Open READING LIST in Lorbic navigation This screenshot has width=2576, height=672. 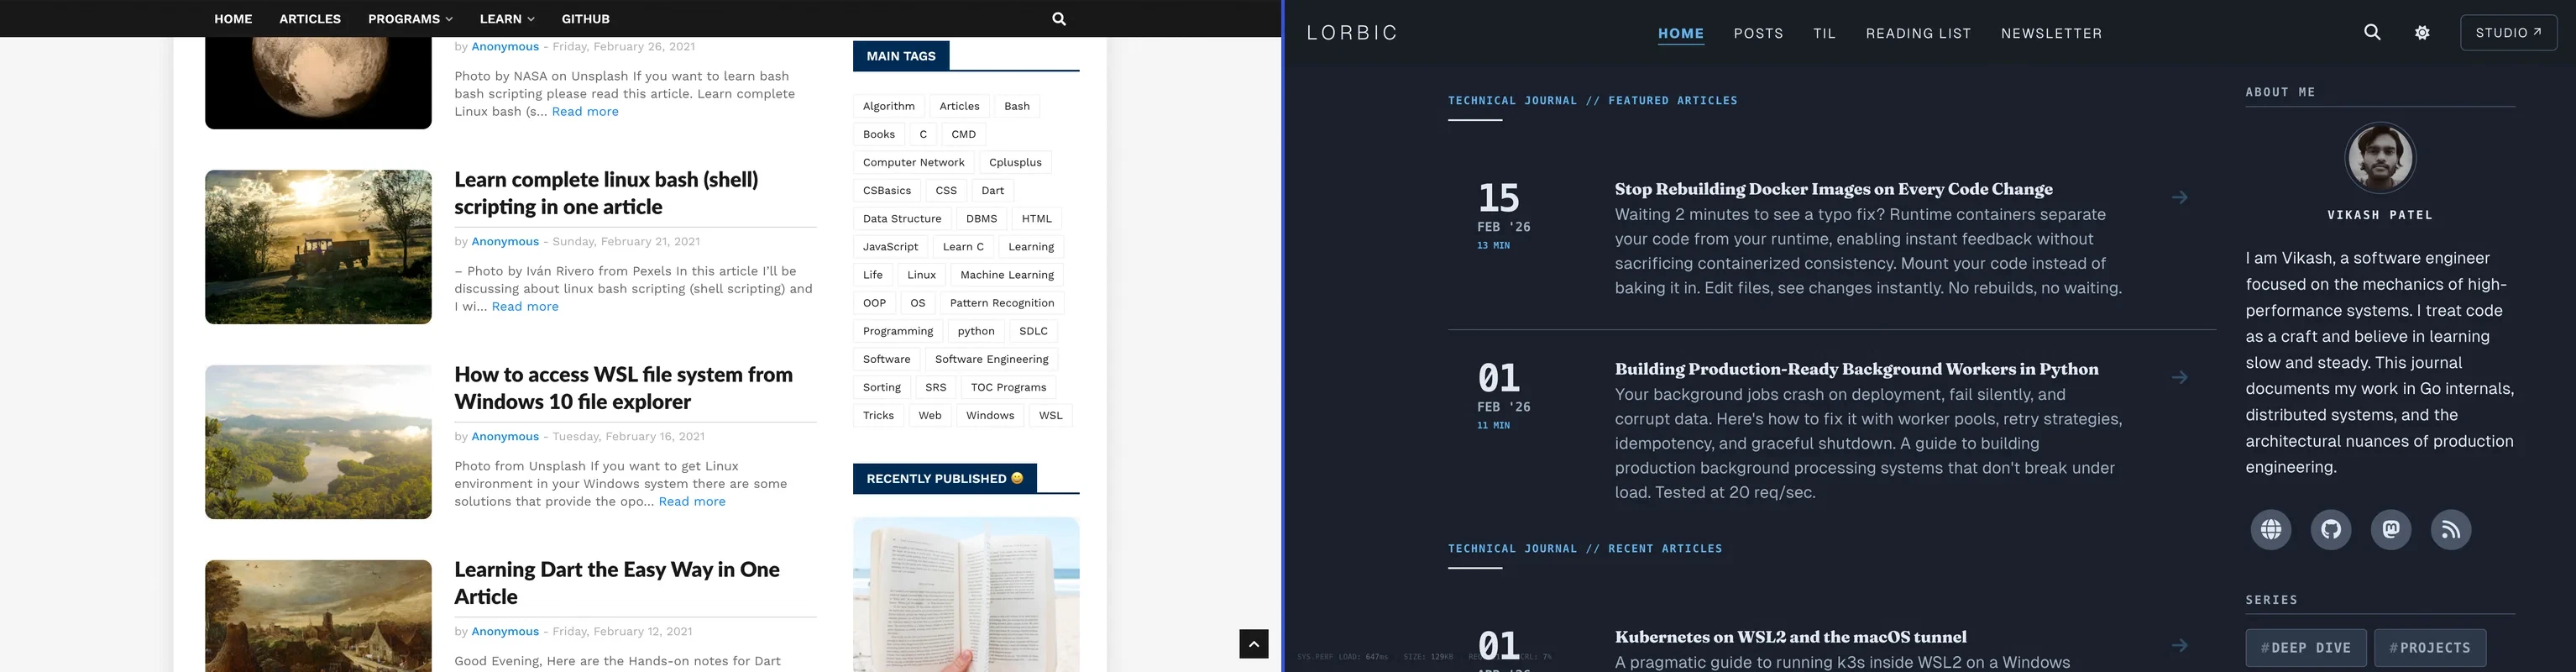pyautogui.click(x=1918, y=34)
